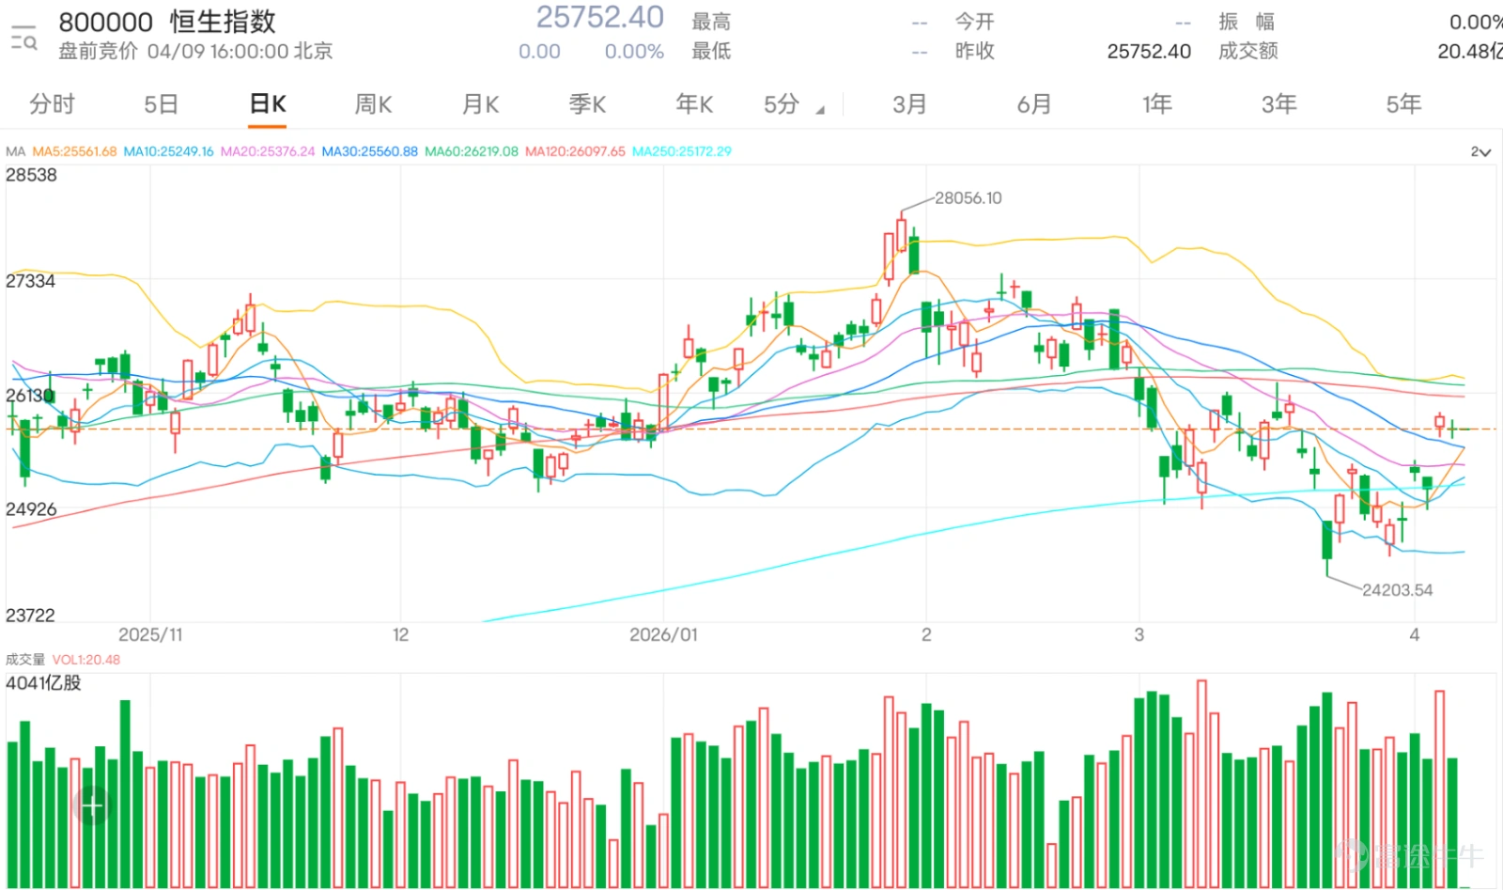This screenshot has height=890, width=1503.
Task: Click the 24926 price axis label
Action: [x=31, y=509]
